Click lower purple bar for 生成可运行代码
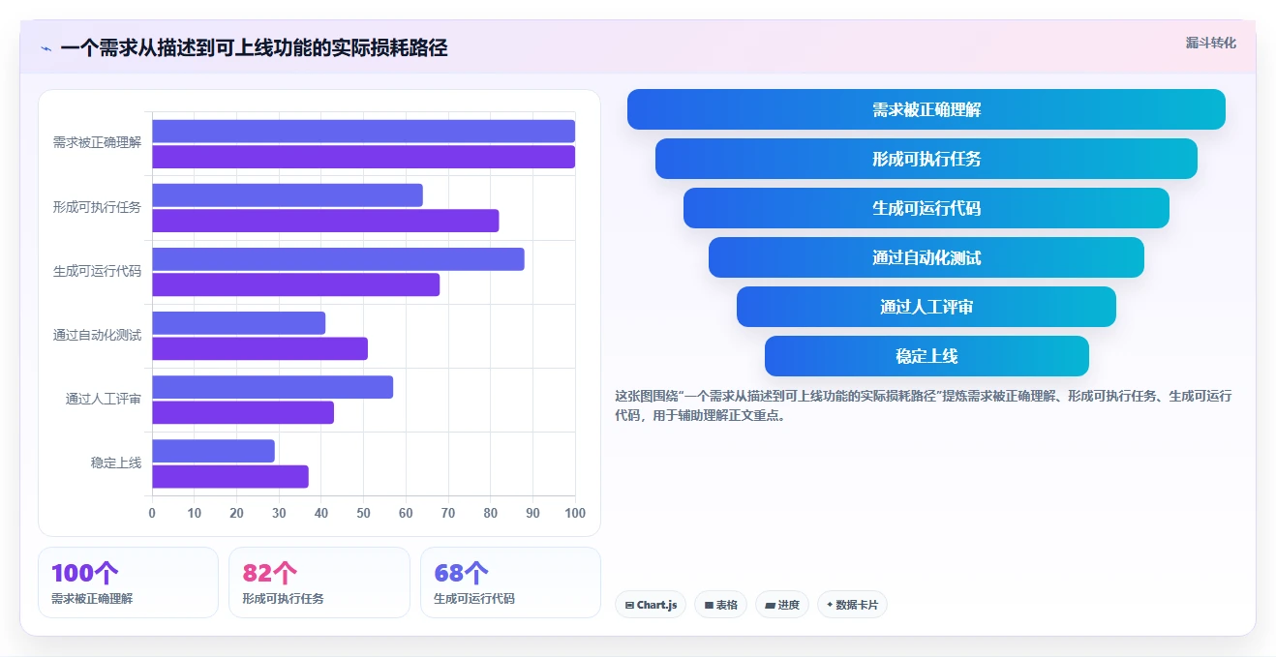 tap(295, 284)
